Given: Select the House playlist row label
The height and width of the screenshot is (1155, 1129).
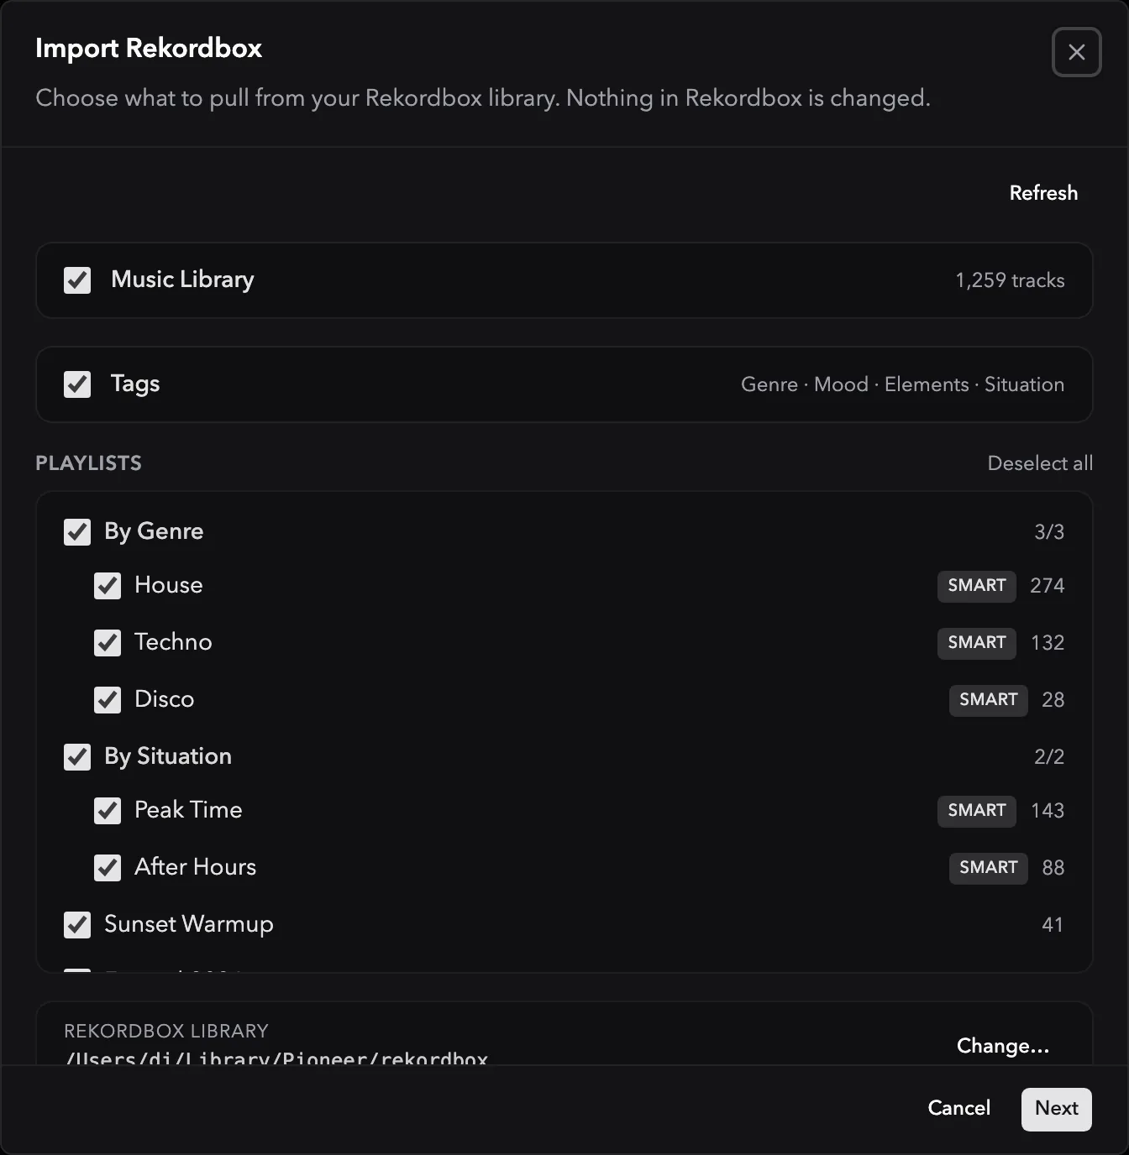Looking at the screenshot, I should [169, 585].
